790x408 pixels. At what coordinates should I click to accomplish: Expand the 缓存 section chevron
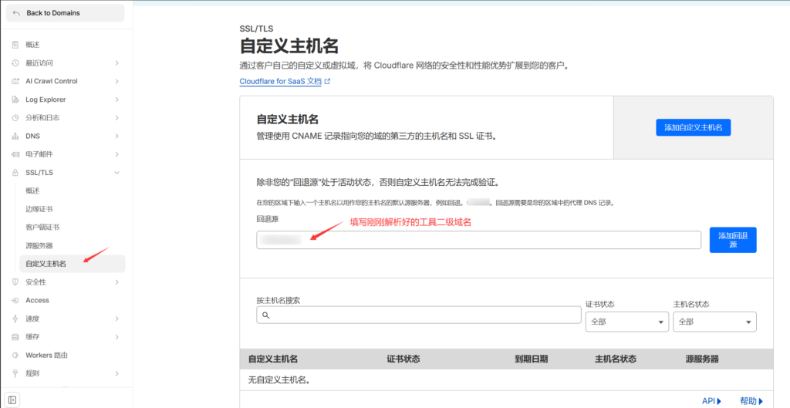[117, 336]
